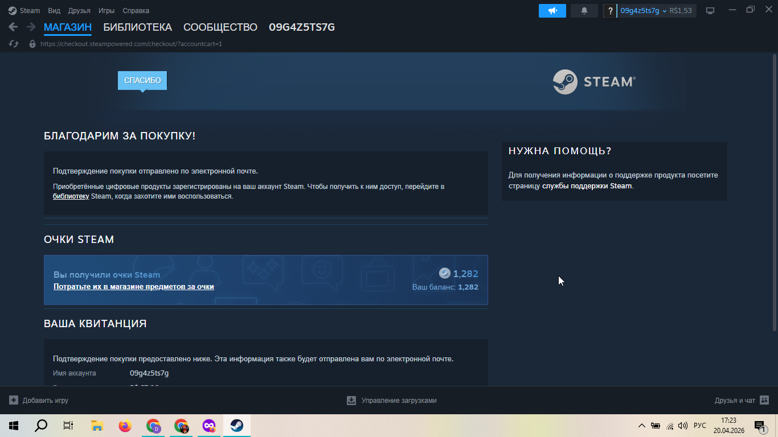The height and width of the screenshot is (437, 778).
Task: Click the Ваш баланс: 1,282 text
Action: tap(445, 287)
